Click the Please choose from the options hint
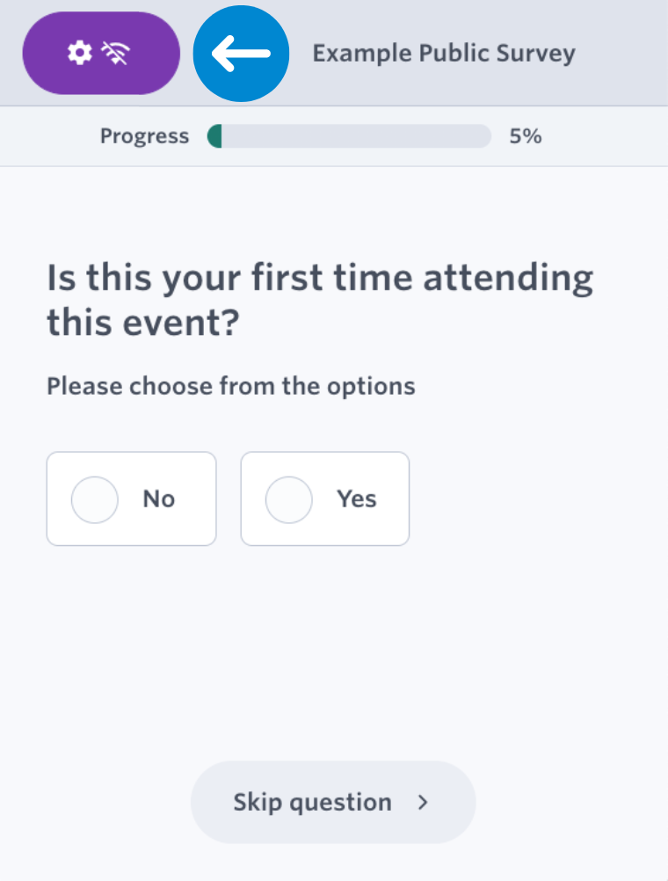Viewport: 668px width, 881px height. click(x=231, y=387)
